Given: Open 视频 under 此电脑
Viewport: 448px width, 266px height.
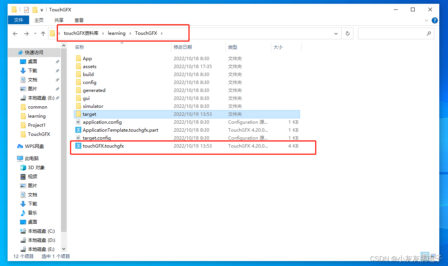Looking at the screenshot, I should tap(32, 177).
